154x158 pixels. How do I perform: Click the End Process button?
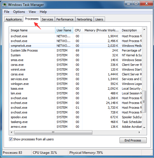click(x=133, y=140)
